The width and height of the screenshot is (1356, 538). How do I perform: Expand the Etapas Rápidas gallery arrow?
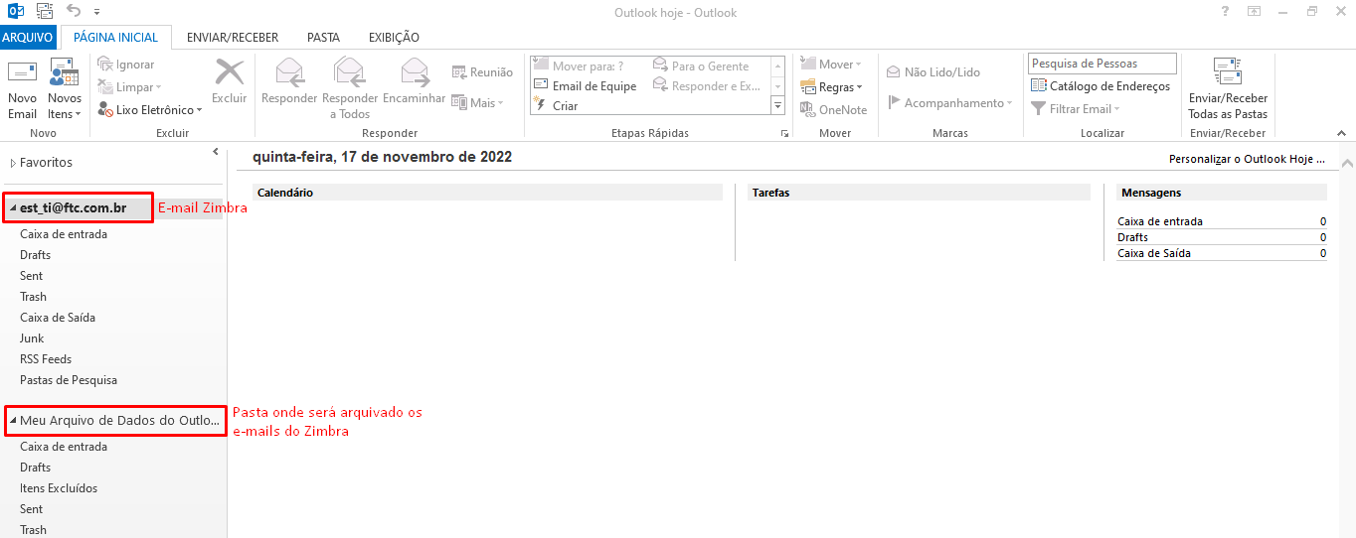coord(777,106)
